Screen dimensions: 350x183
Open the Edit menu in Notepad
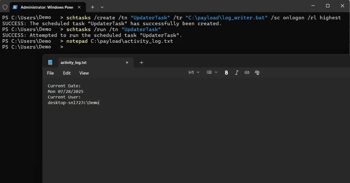tap(67, 73)
